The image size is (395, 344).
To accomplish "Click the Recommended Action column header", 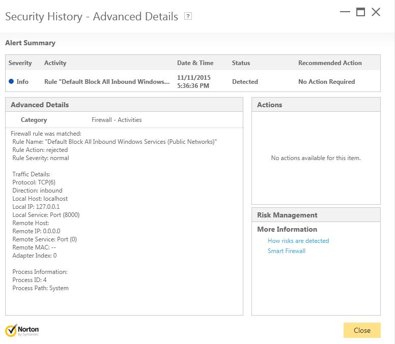I will [x=330, y=63].
